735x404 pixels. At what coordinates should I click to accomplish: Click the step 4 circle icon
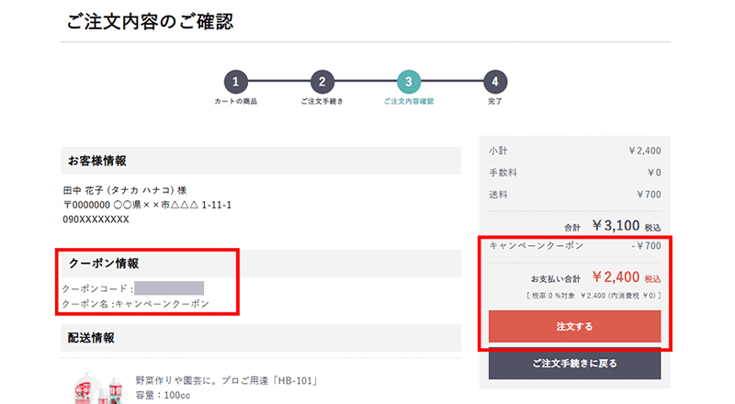pos(495,82)
